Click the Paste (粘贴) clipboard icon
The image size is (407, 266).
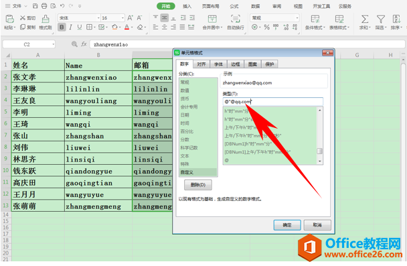click(9, 19)
